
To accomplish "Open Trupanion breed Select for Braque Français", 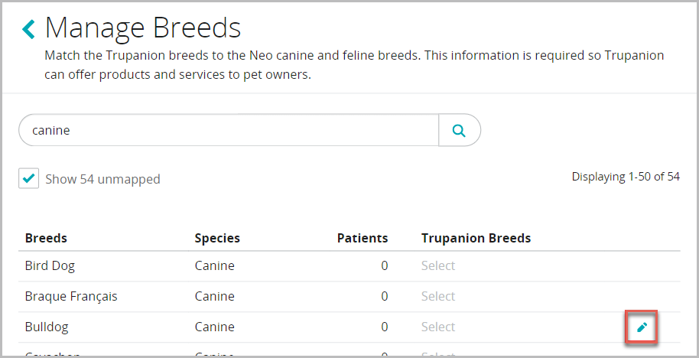I will (x=438, y=297).
